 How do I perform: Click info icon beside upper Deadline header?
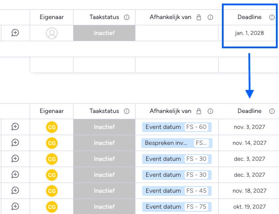[x=272, y=17]
